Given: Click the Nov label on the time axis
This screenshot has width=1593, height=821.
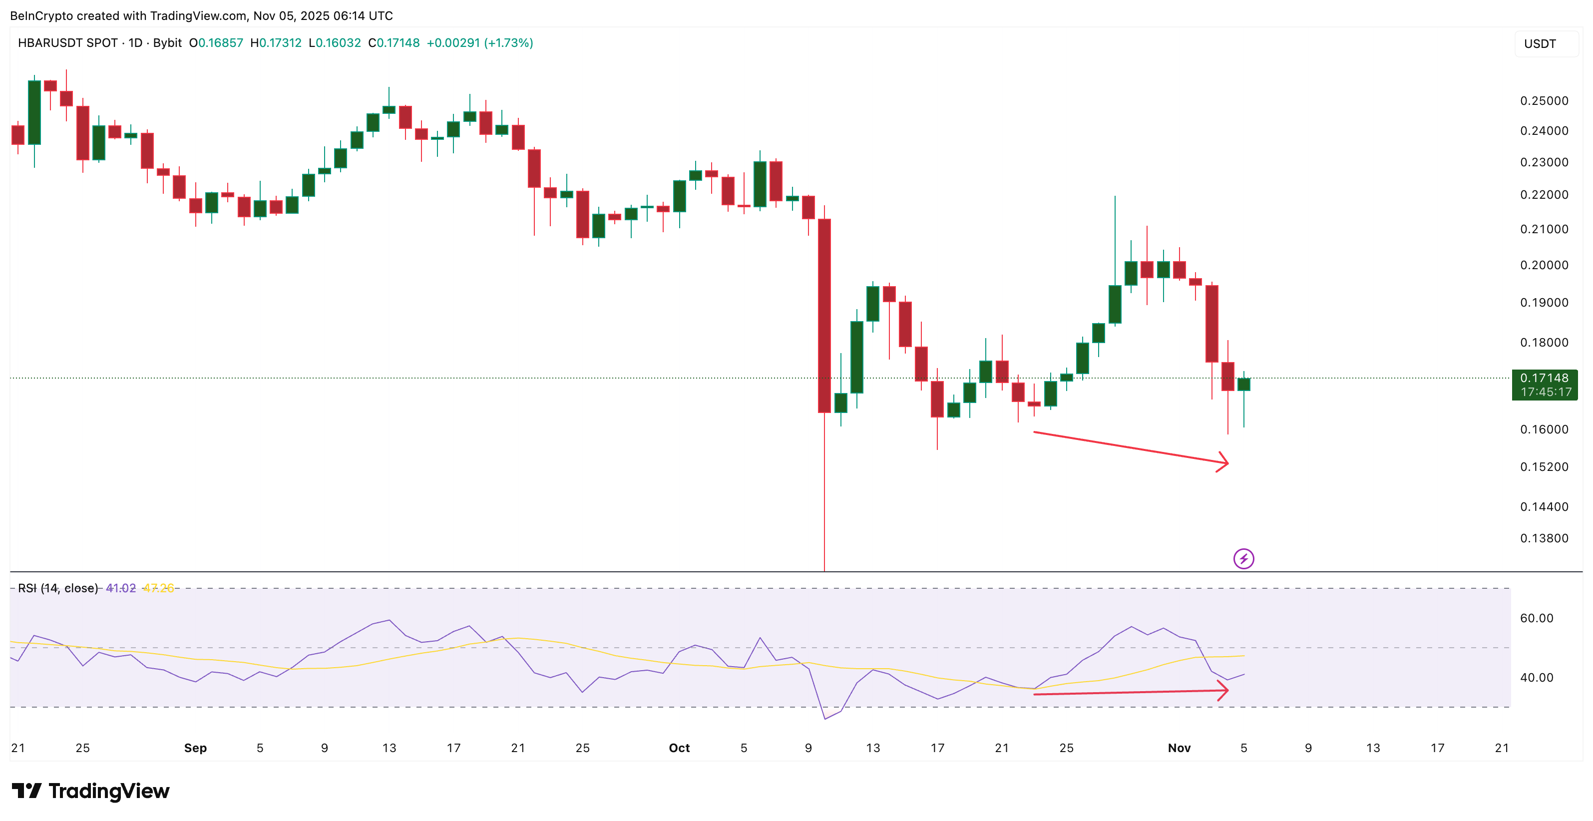Looking at the screenshot, I should click(x=1180, y=748).
